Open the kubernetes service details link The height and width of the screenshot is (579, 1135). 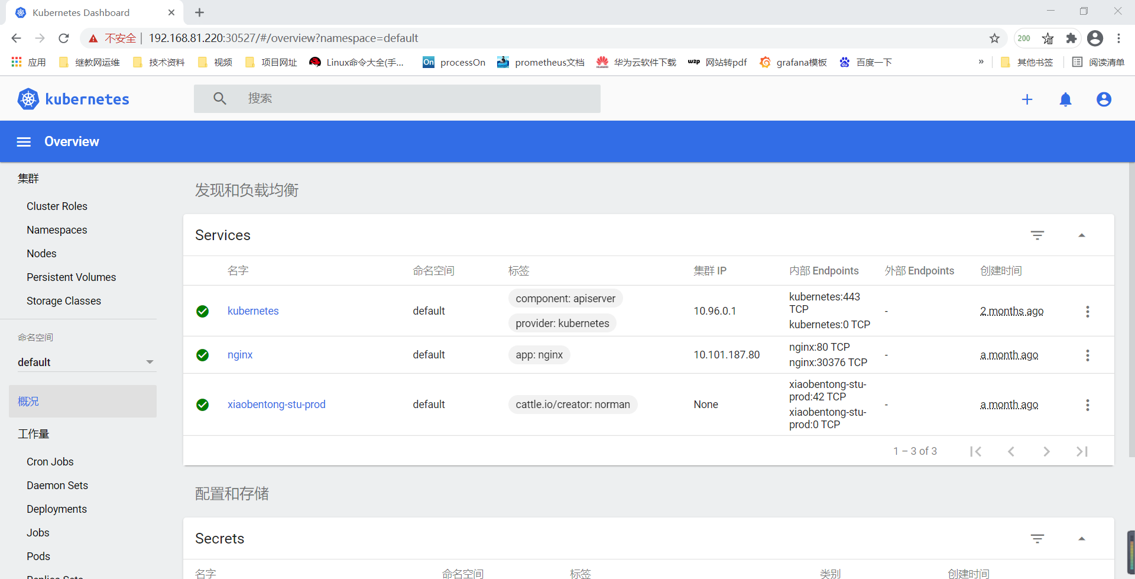tap(253, 310)
